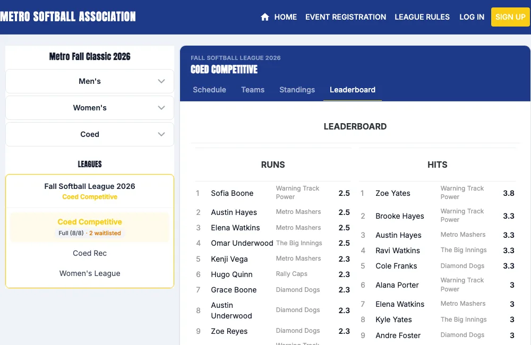
Task: Click Elena Watkins in Hits list
Action: [400, 304]
